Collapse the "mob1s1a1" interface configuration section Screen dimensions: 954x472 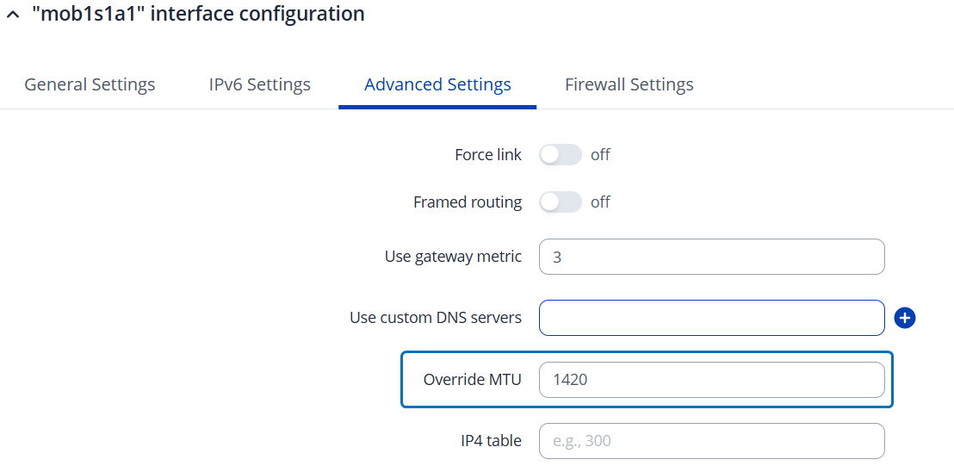pos(11,16)
